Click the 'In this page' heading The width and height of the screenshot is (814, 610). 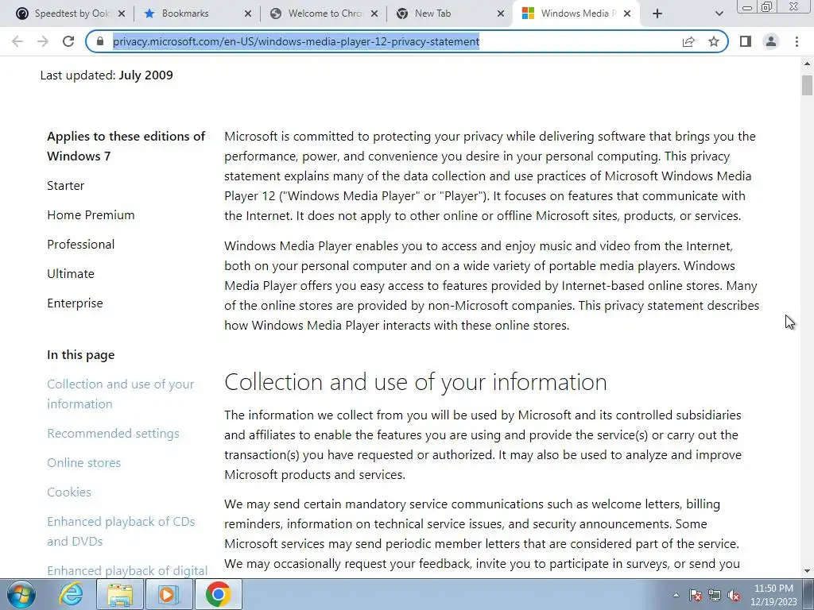[80, 355]
